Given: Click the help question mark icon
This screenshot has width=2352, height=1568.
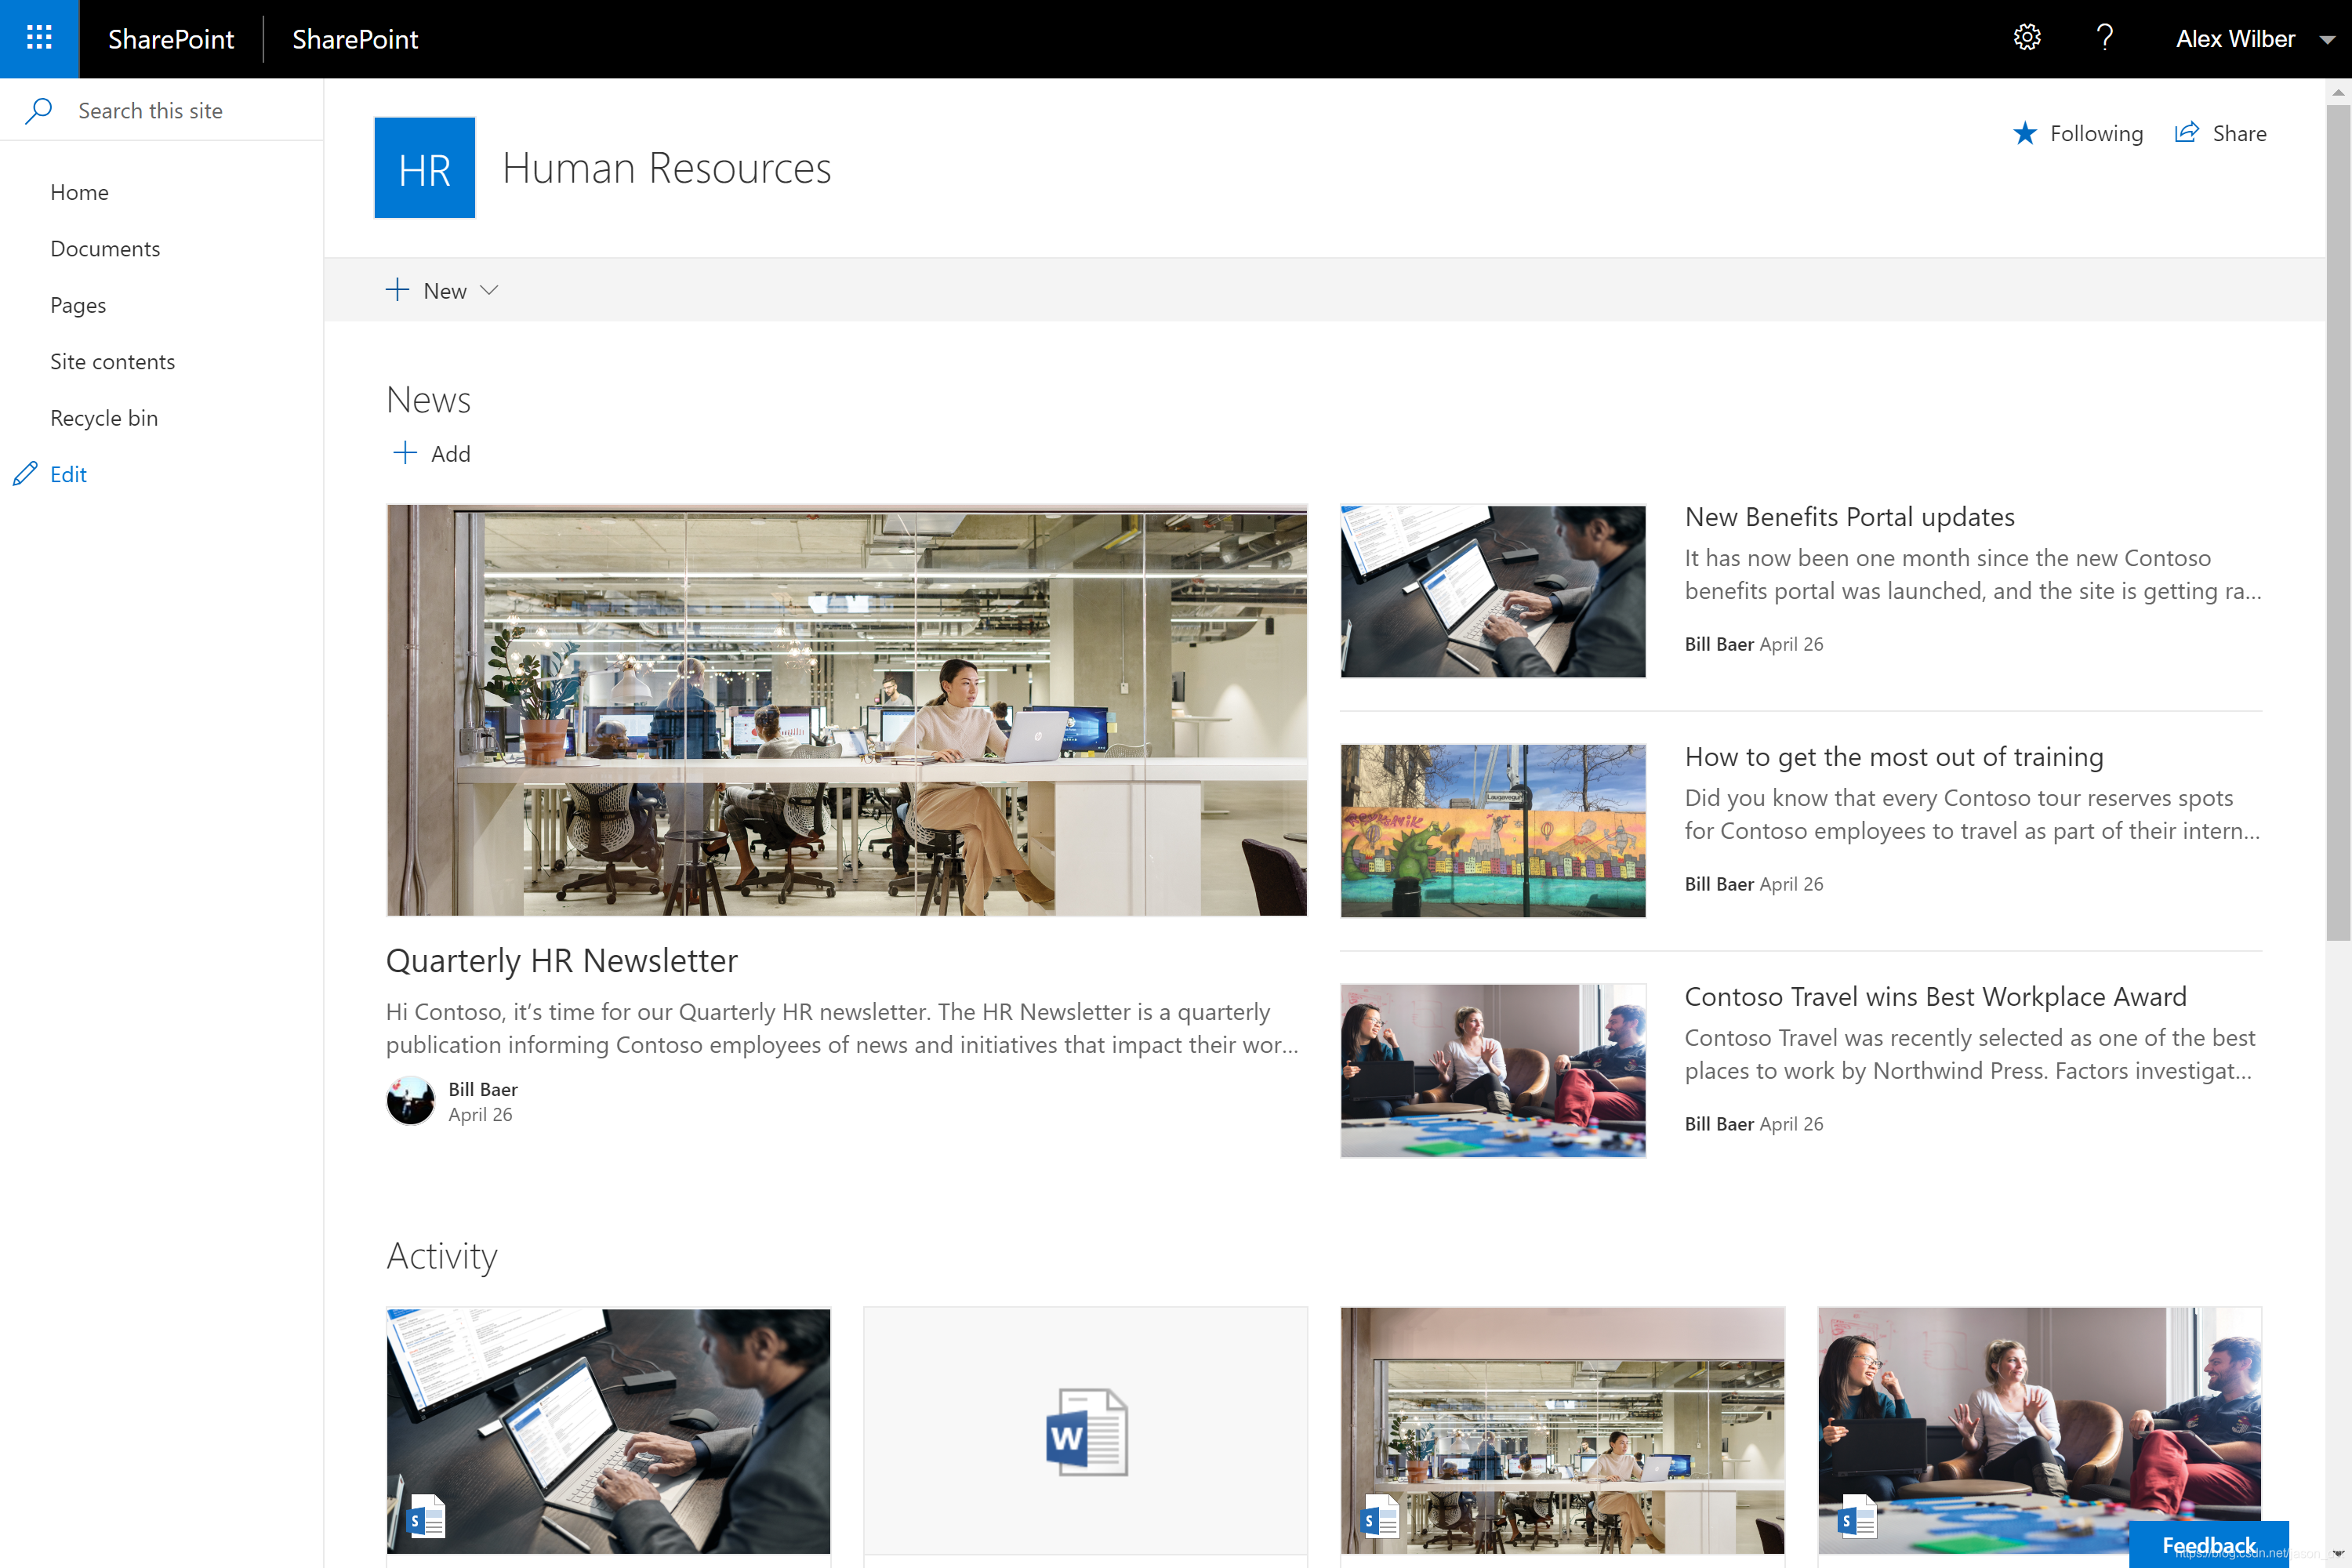Looking at the screenshot, I should coord(2104,38).
